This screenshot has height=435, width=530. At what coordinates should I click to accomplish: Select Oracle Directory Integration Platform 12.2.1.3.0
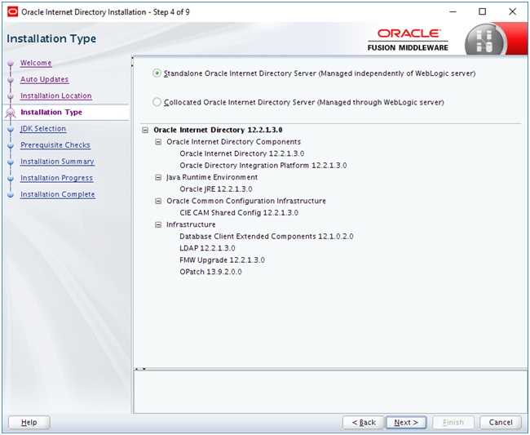pos(263,166)
